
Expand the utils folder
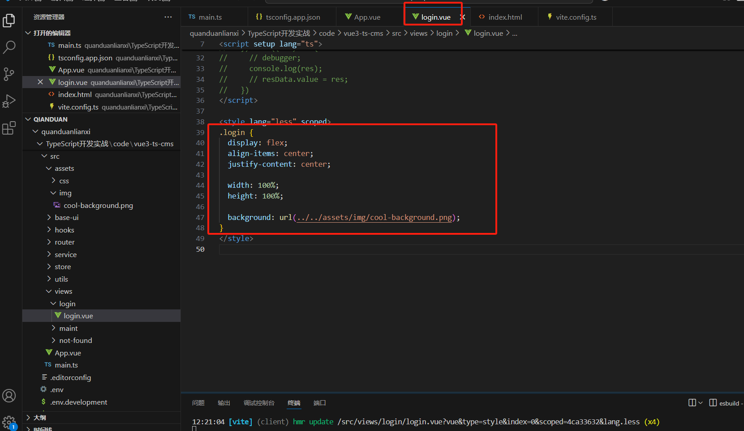[x=49, y=279]
